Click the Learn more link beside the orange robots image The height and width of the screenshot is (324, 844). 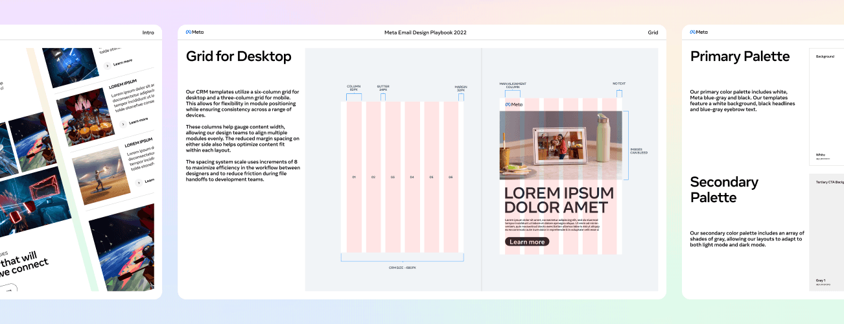(132, 121)
